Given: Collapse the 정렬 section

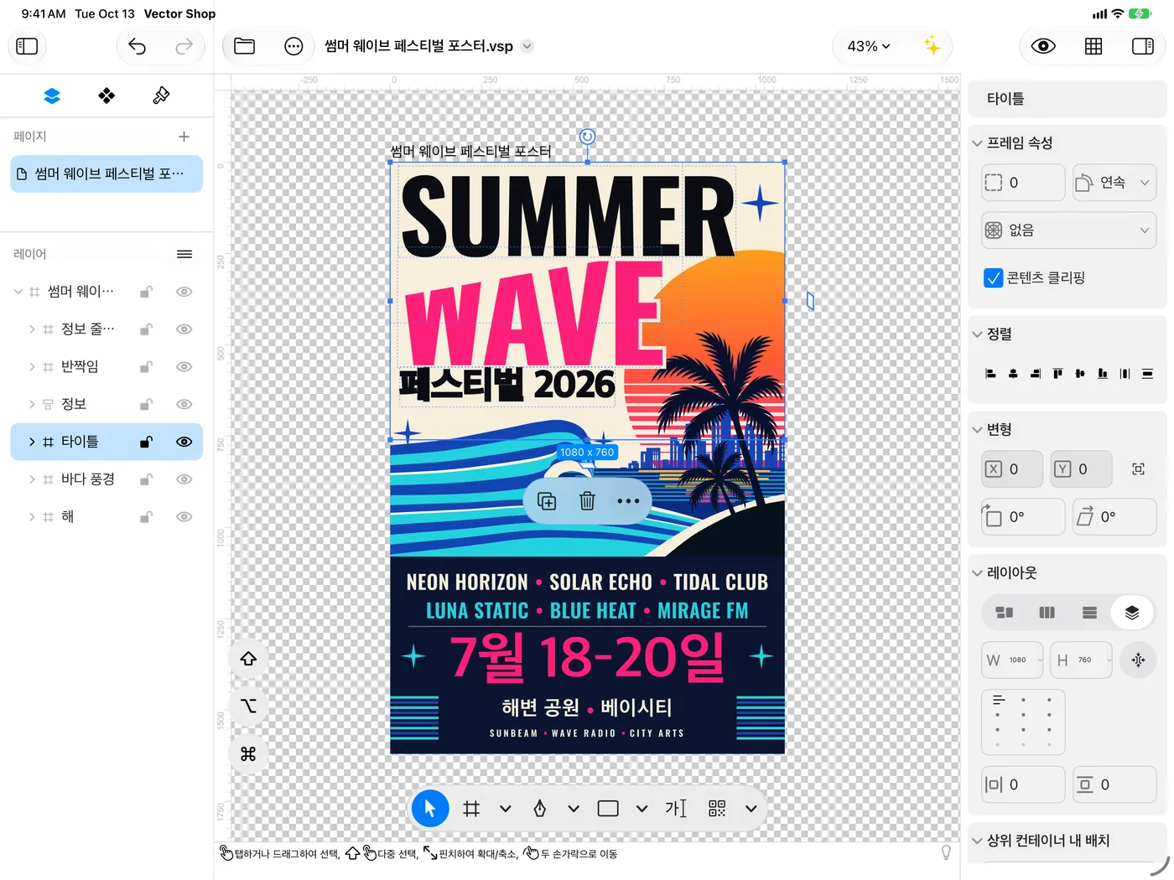Looking at the screenshot, I should pos(977,334).
